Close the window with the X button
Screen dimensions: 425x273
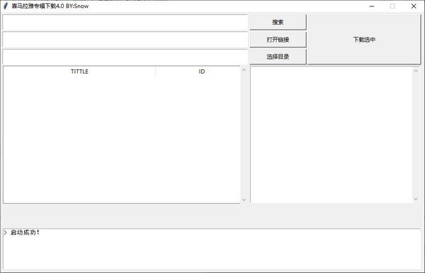pyautogui.click(x=414, y=6)
